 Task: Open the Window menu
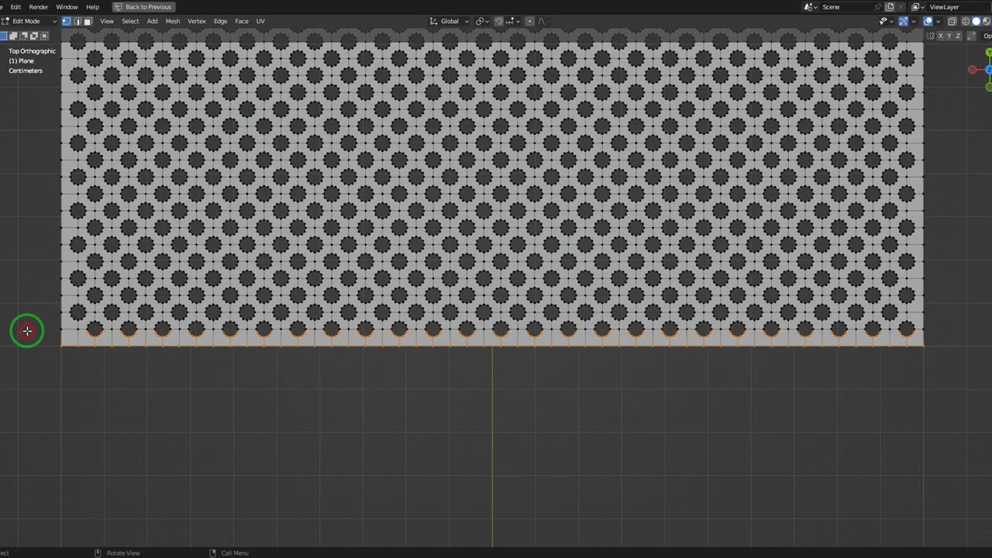coord(67,7)
